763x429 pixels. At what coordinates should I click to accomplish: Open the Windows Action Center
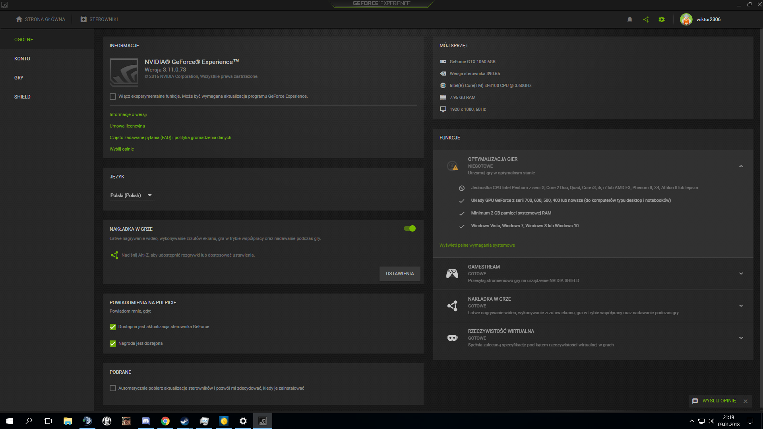(750, 421)
